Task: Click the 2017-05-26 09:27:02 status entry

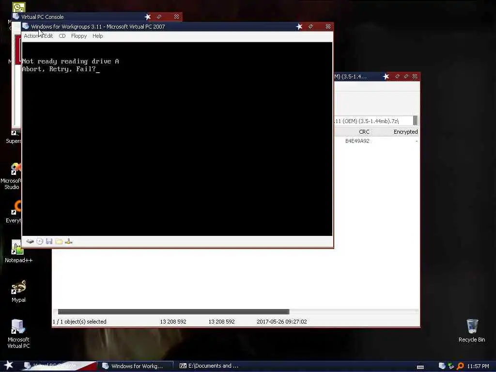Action: tap(281, 322)
